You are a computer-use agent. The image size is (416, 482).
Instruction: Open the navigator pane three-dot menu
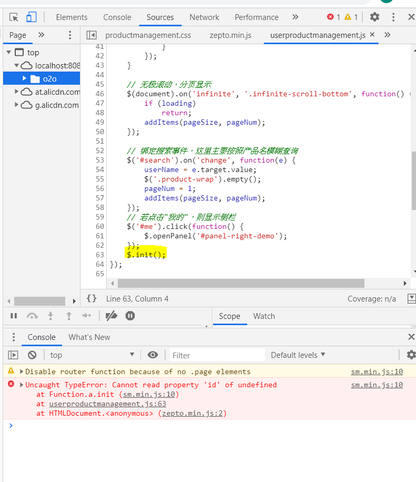[x=70, y=35]
